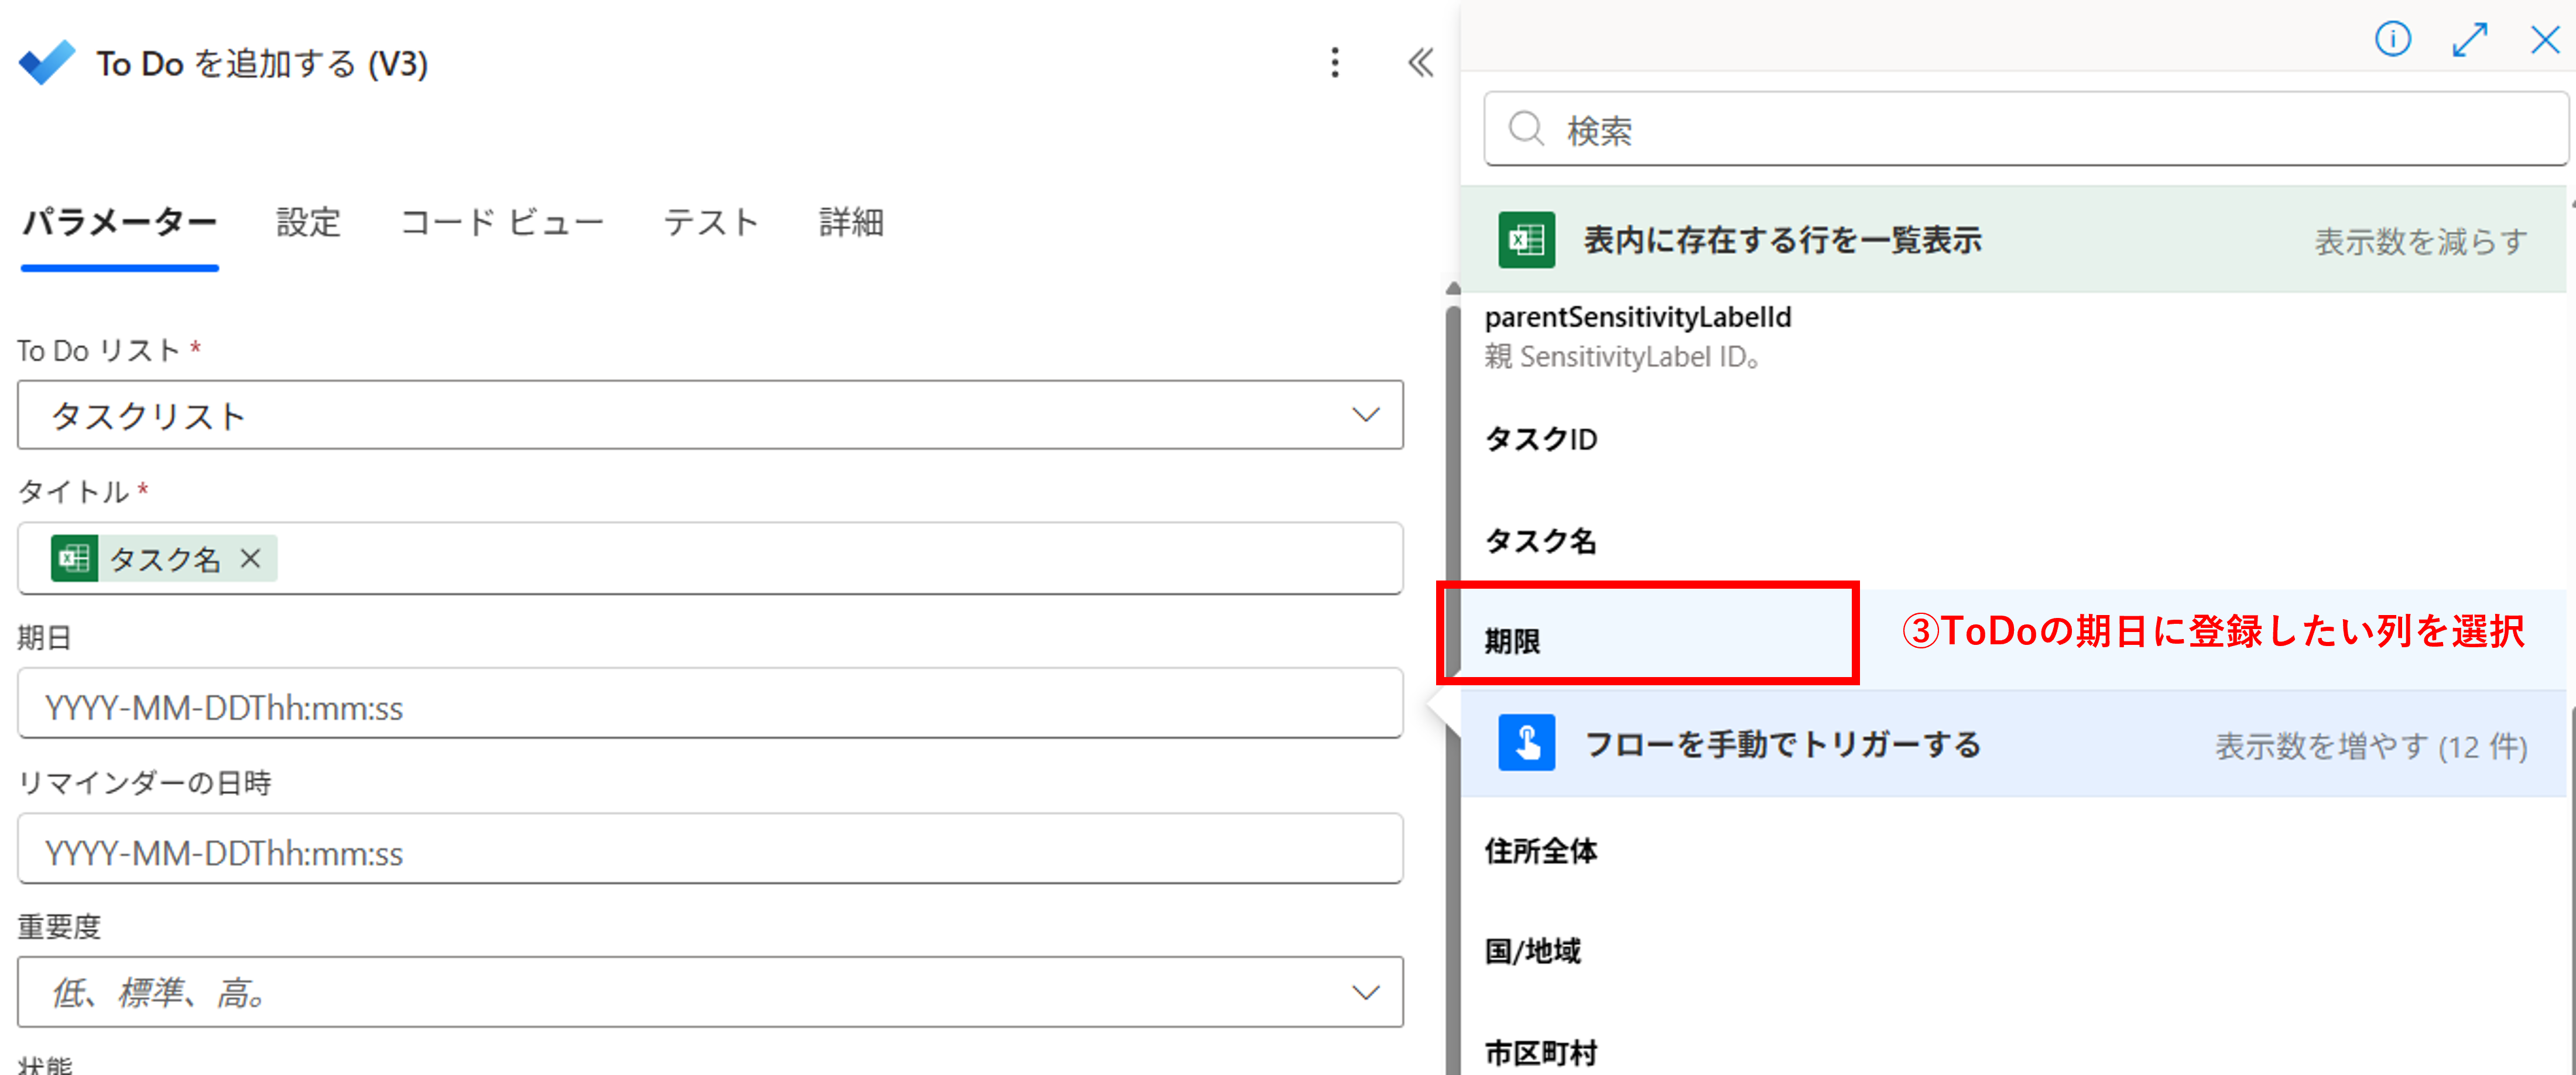
Task: Select the タスク名 dynamic content item in list
Action: click(x=2014, y=541)
